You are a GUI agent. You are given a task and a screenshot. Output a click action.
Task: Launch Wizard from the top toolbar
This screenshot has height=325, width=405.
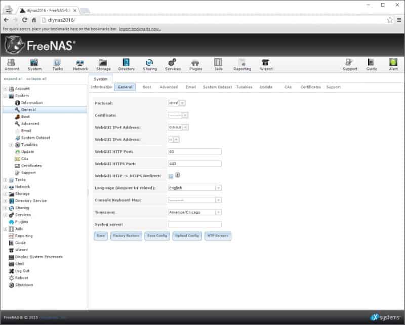pyautogui.click(x=266, y=65)
